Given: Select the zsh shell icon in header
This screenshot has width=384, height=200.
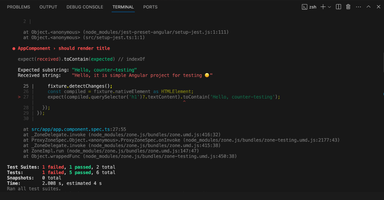Looking at the screenshot, I should pos(305,6).
